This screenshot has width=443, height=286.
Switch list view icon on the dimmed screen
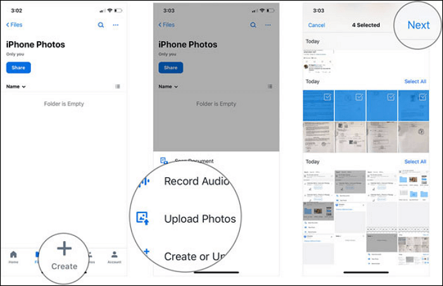point(270,87)
